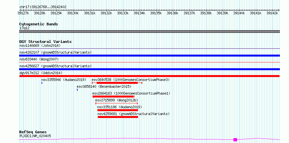Screen dimensions: 289x143
Task: Click esv3640538 1000GenomesConsortiumPhase3 label
Action: tap(131, 80)
